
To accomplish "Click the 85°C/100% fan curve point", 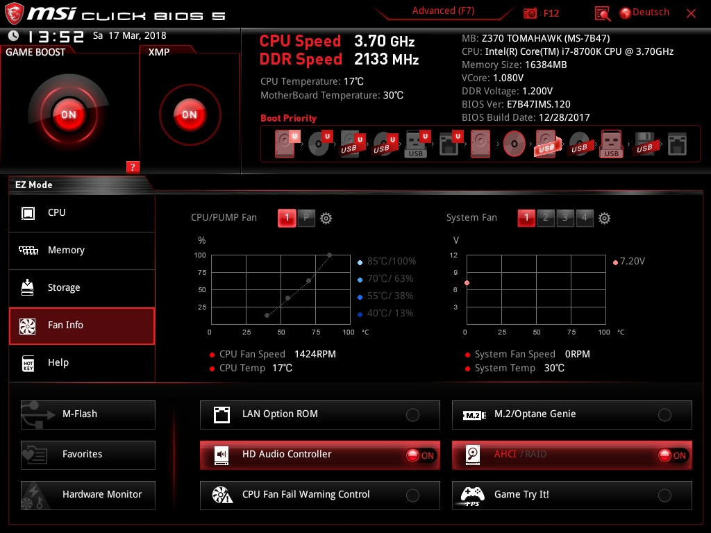I will click(330, 255).
